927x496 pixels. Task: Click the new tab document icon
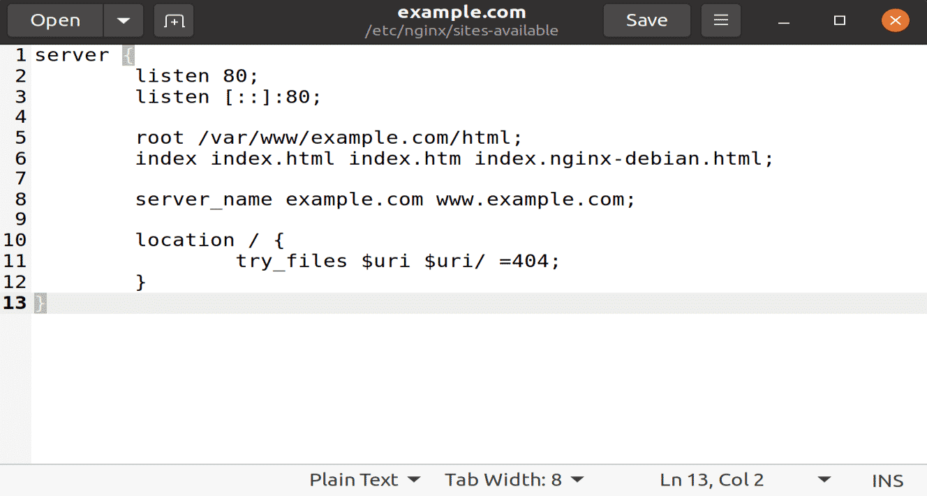(x=173, y=21)
